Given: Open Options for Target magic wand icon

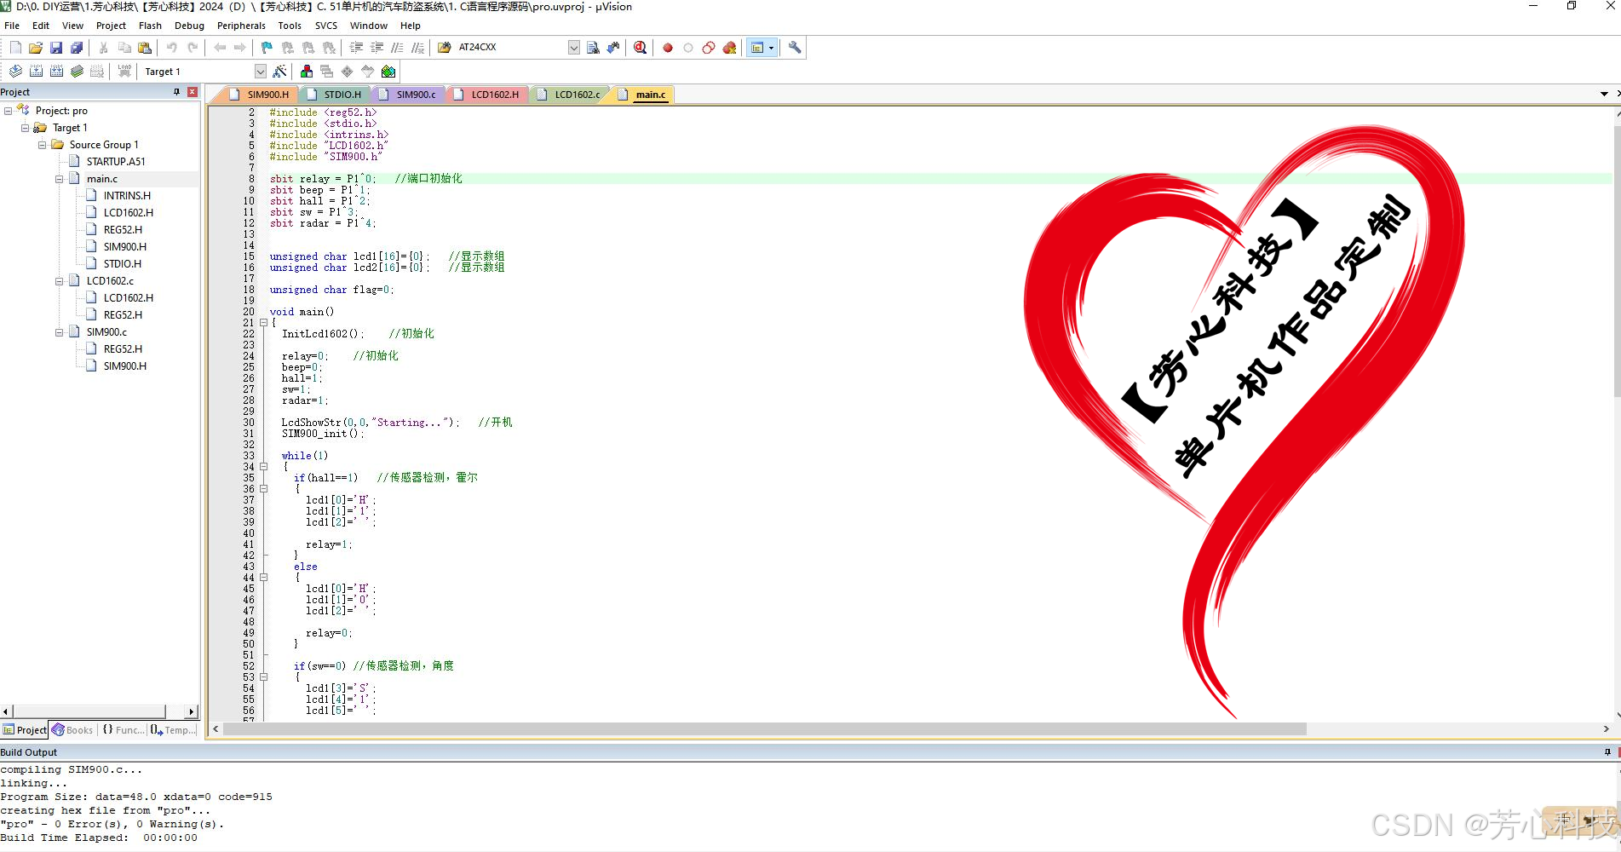Looking at the screenshot, I should pyautogui.click(x=279, y=72).
